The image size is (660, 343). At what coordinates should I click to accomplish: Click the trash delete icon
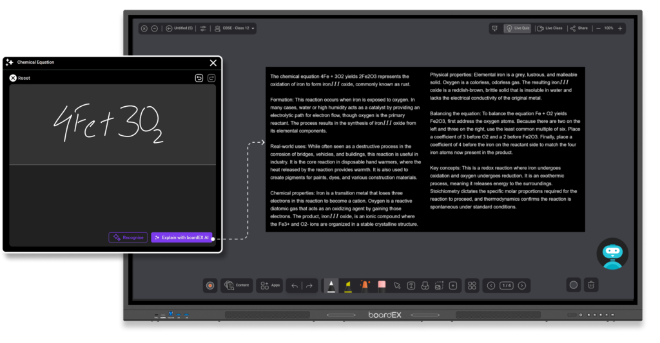591,285
